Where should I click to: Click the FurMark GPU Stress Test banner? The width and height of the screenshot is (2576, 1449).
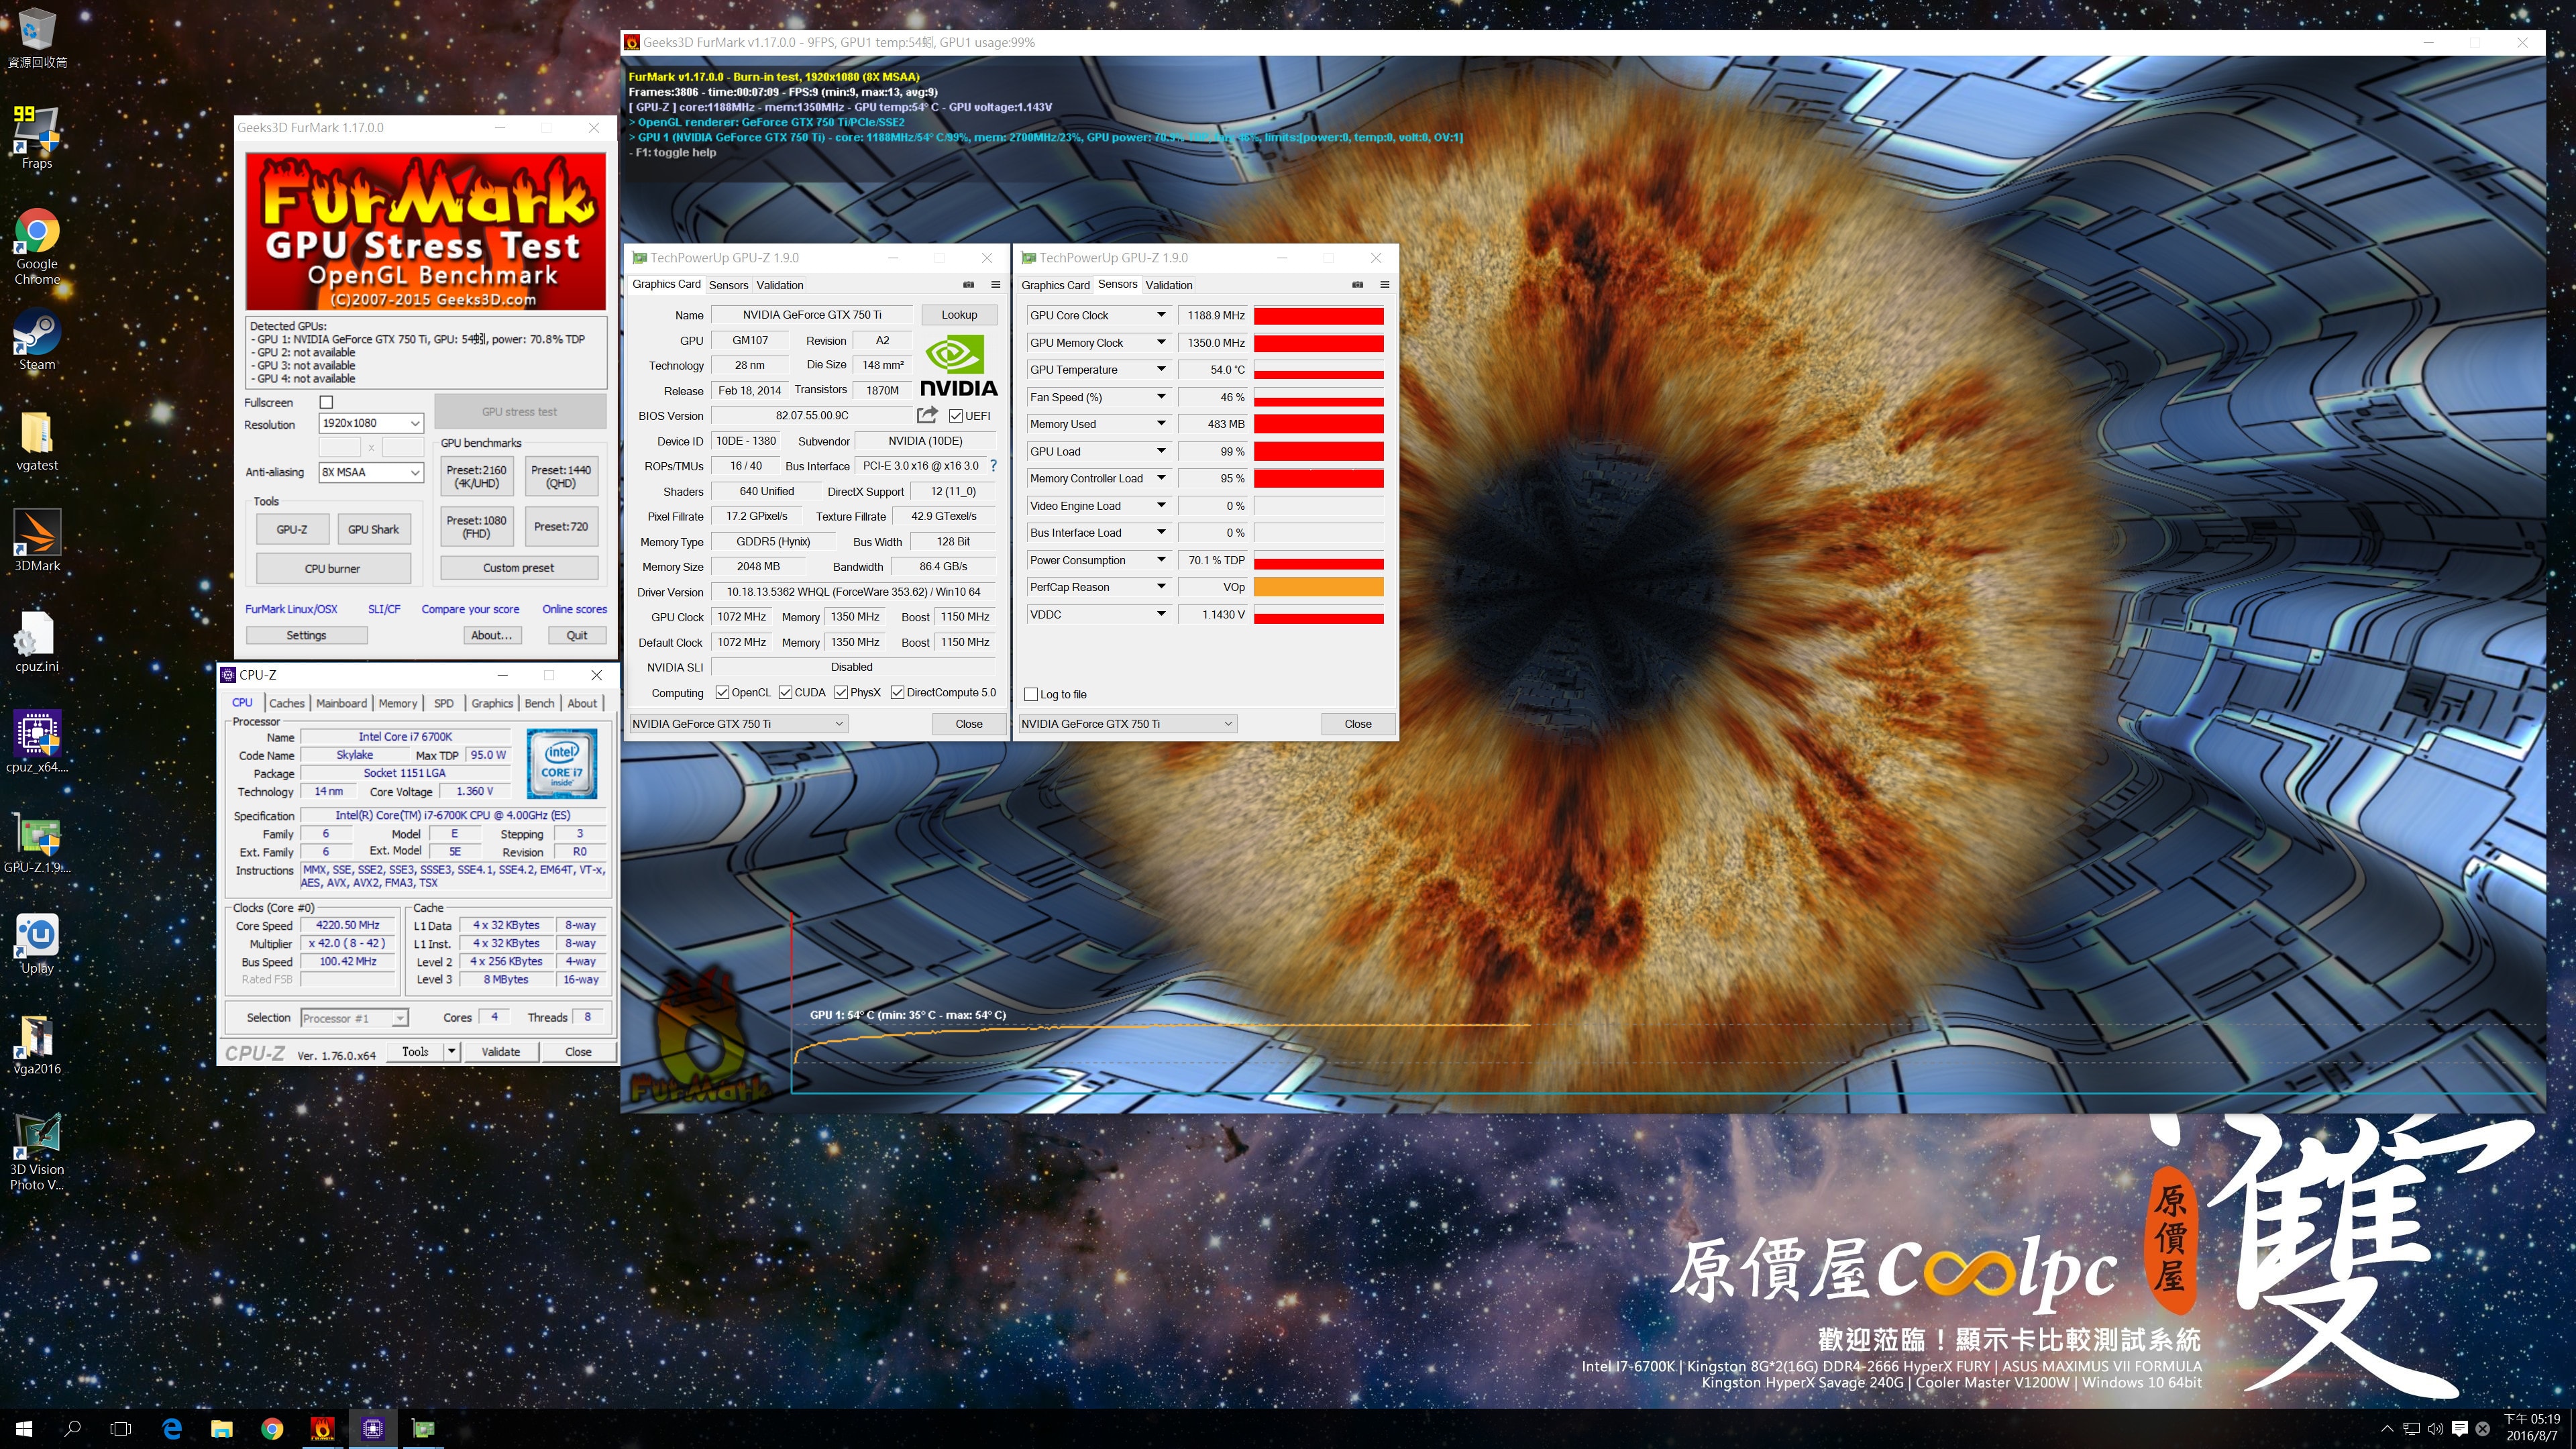426,232
